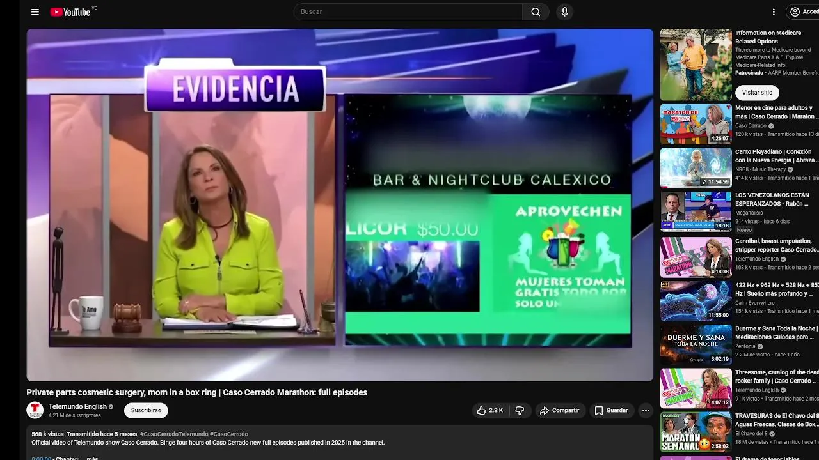This screenshot has width=819, height=460.
Task: Click Guardar save button
Action: 611,410
